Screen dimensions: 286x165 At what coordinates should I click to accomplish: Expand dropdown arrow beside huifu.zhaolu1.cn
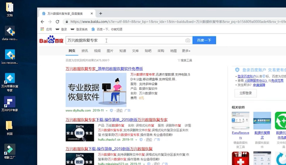coord(136,140)
